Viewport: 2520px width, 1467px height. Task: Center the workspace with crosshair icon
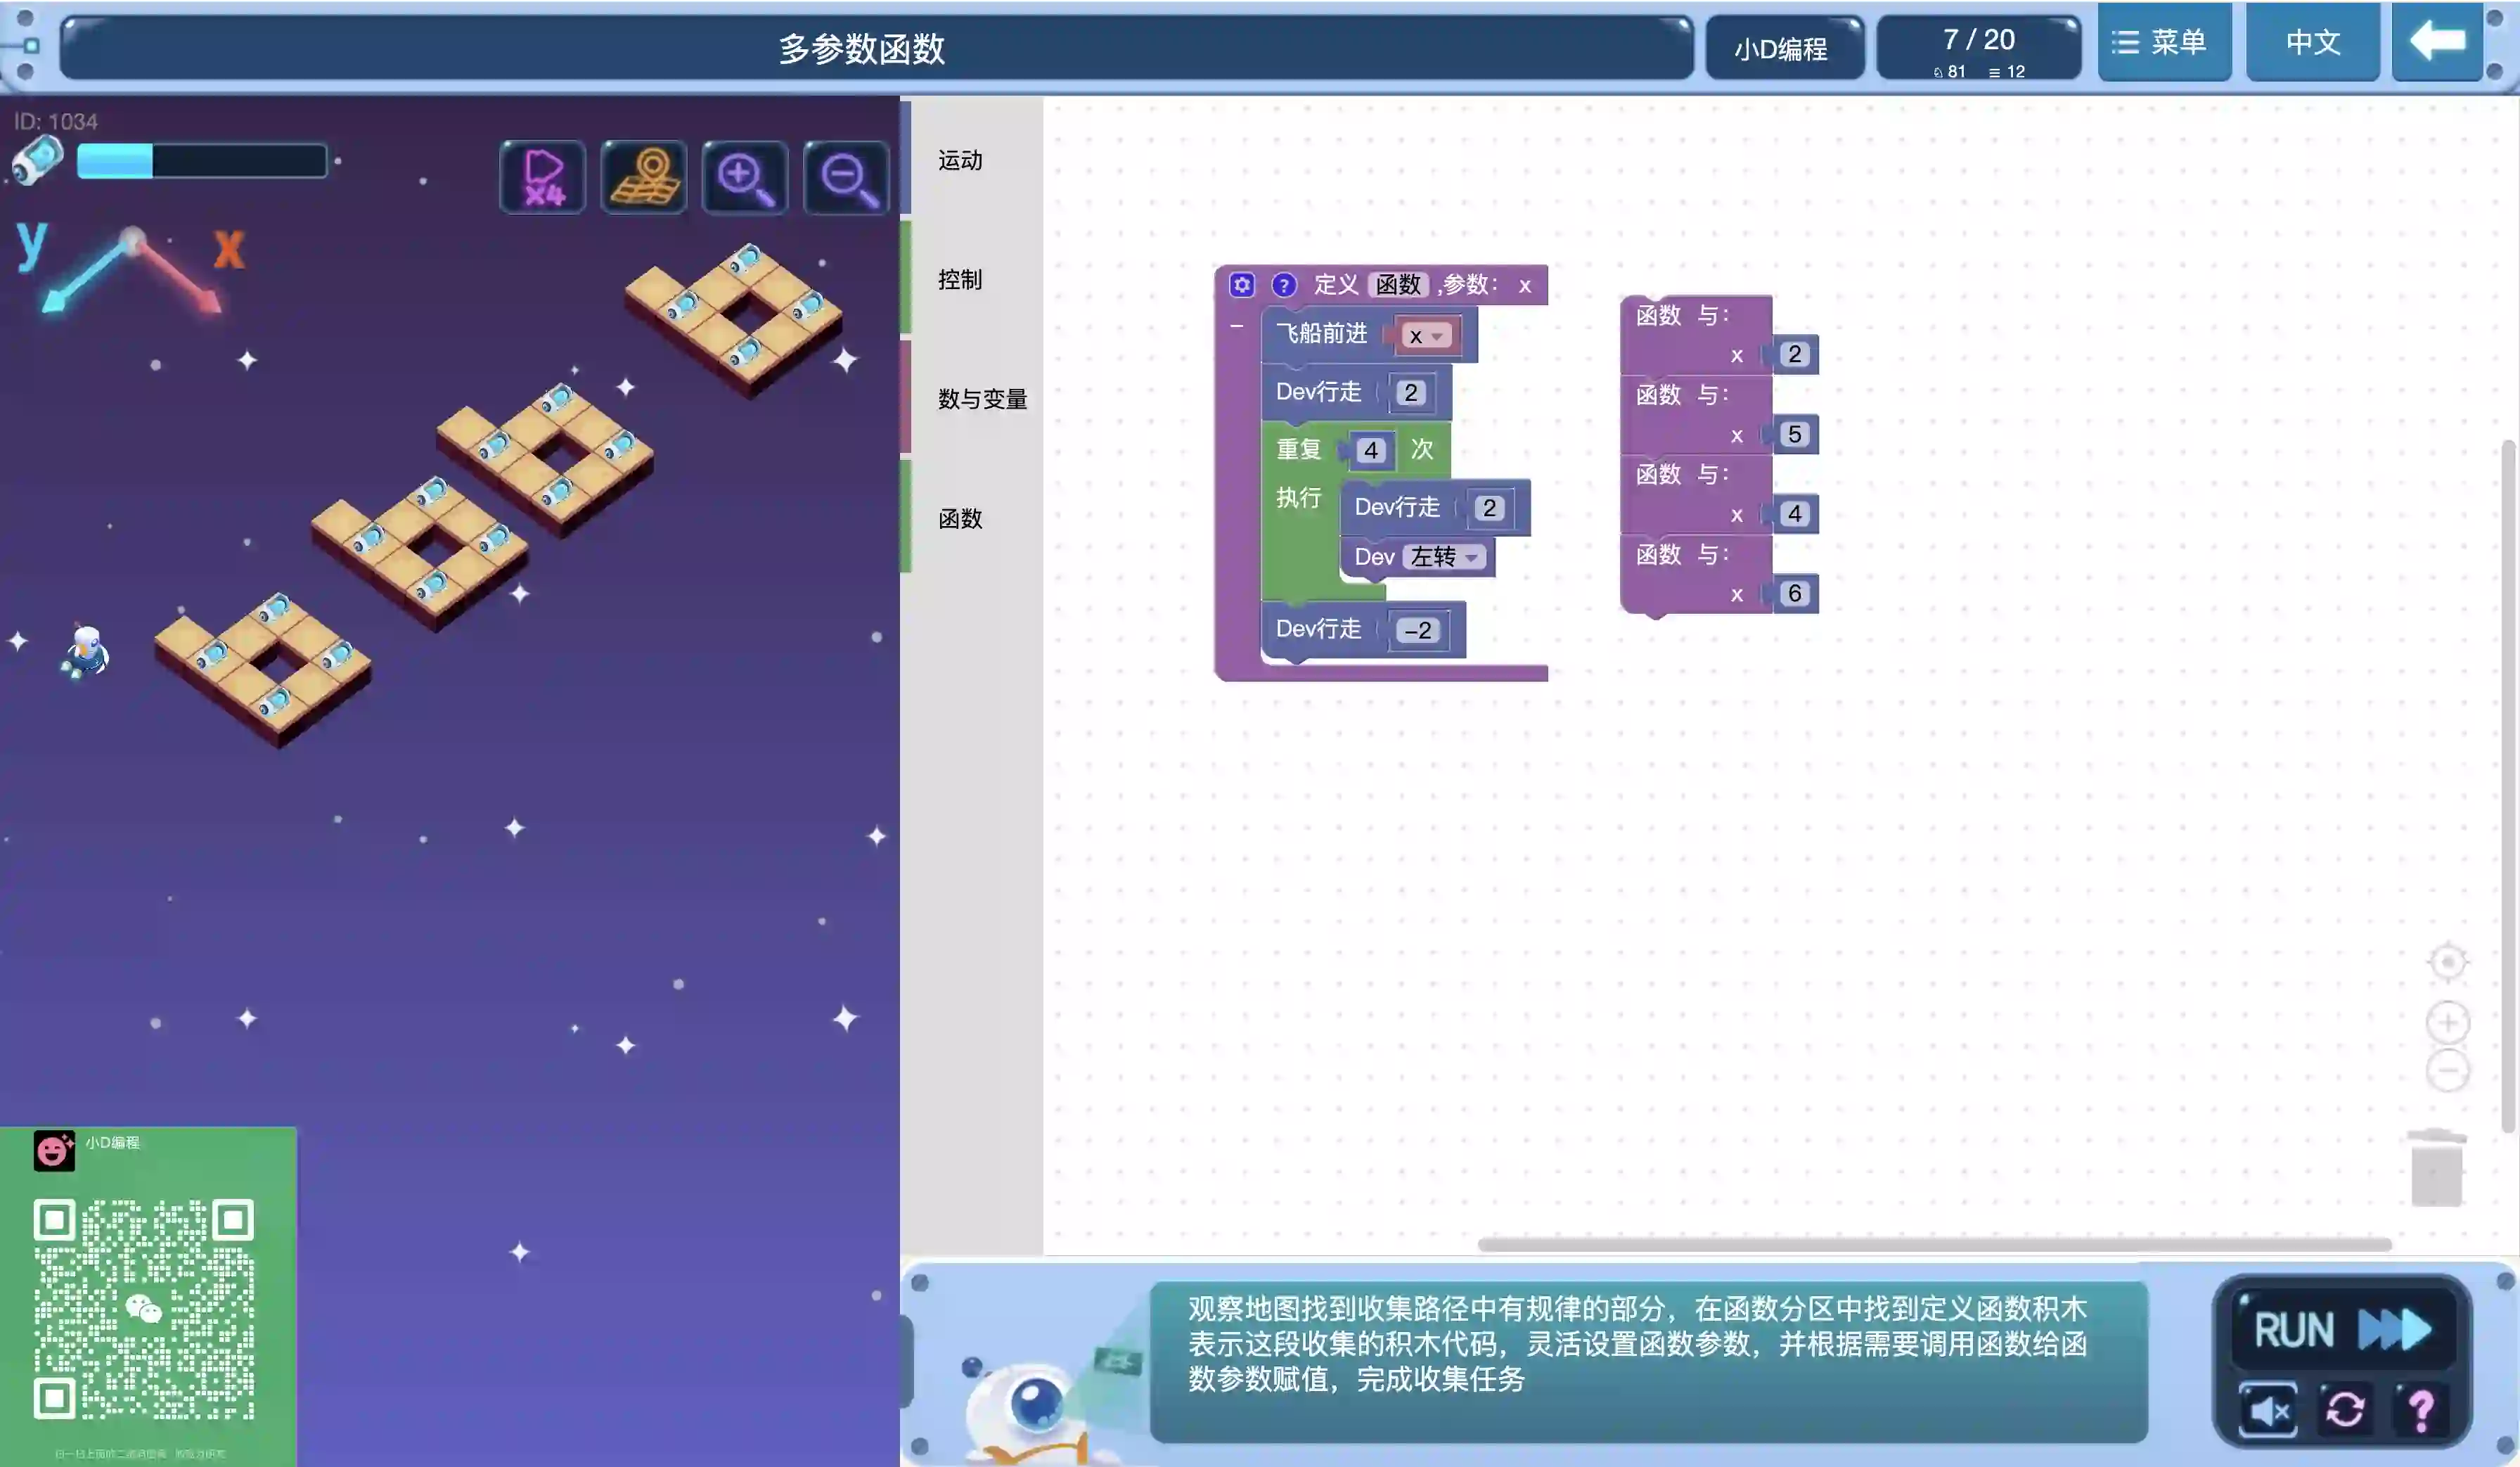click(2448, 962)
